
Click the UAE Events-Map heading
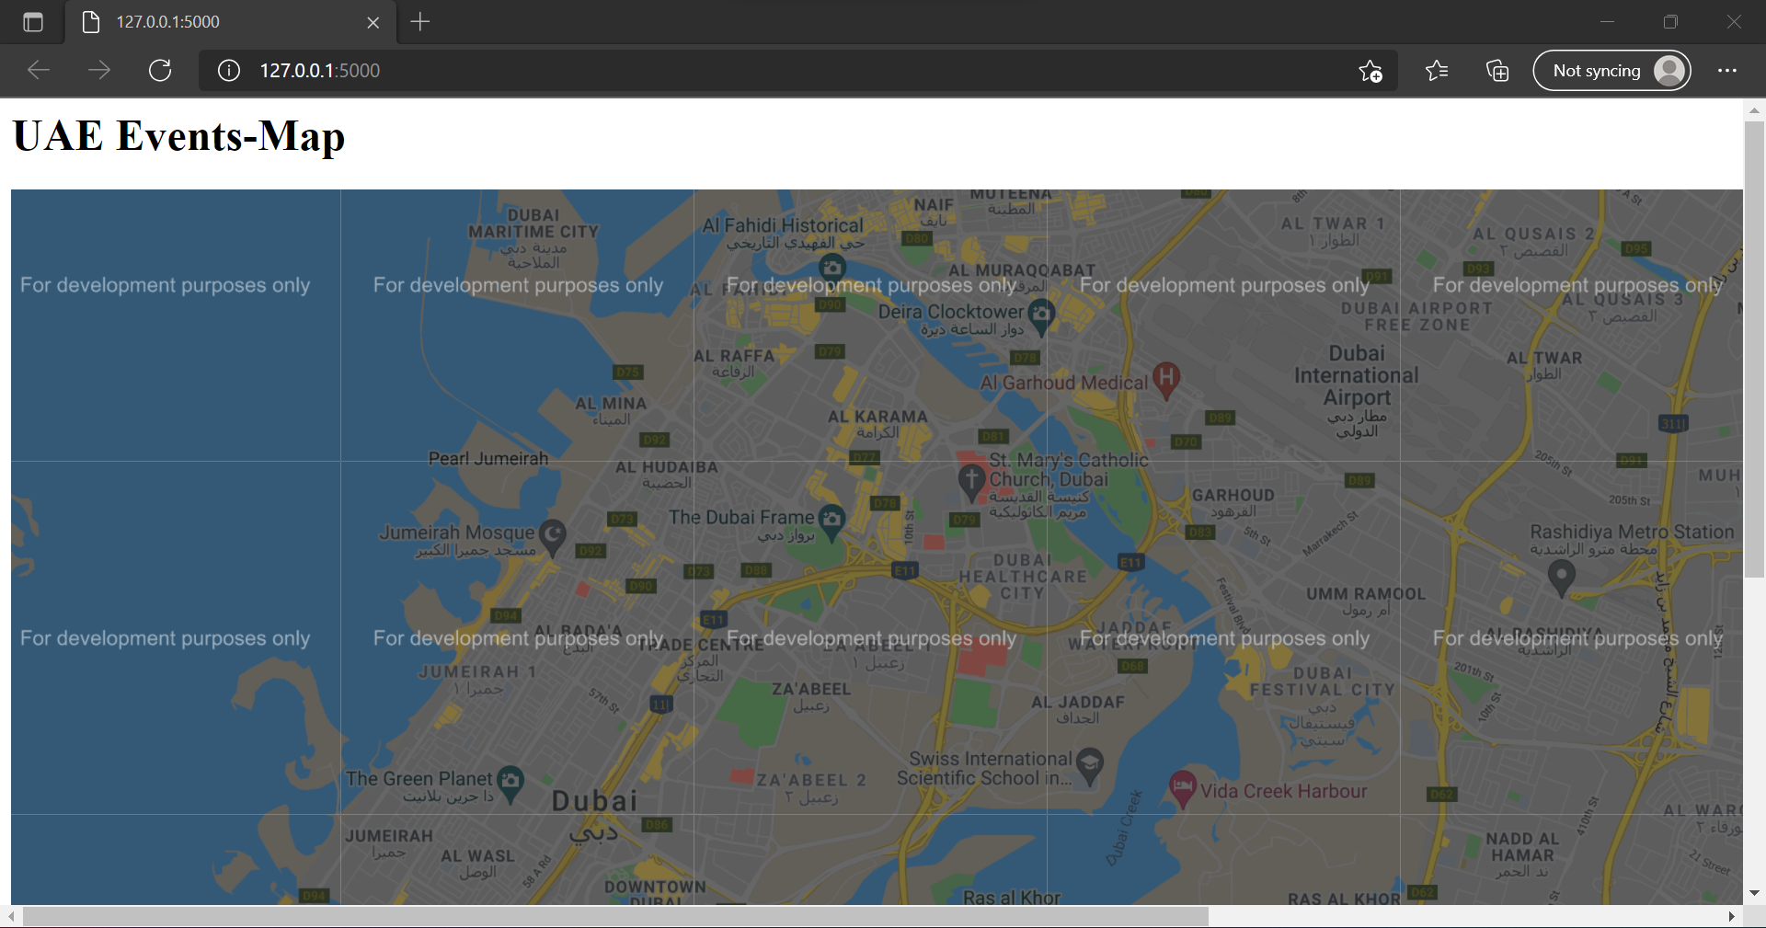click(x=179, y=136)
